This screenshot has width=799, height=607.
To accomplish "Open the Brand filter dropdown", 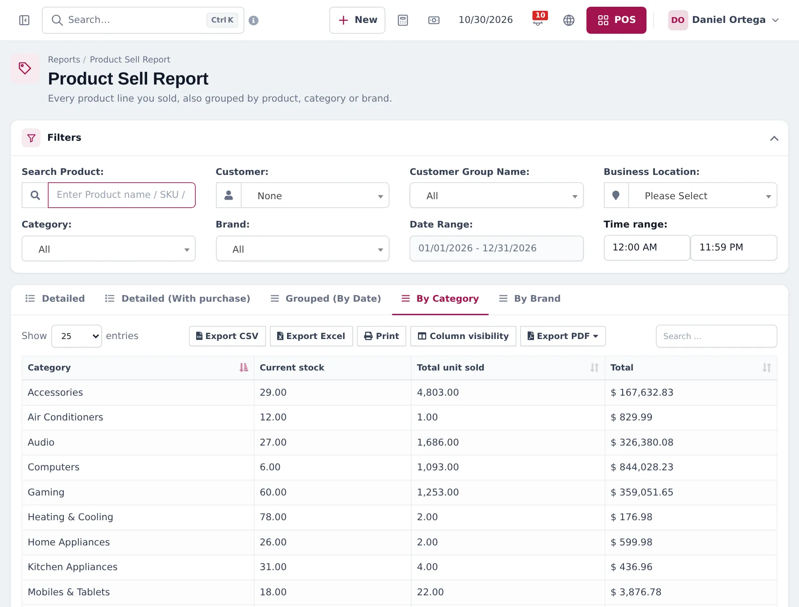I will 302,249.
